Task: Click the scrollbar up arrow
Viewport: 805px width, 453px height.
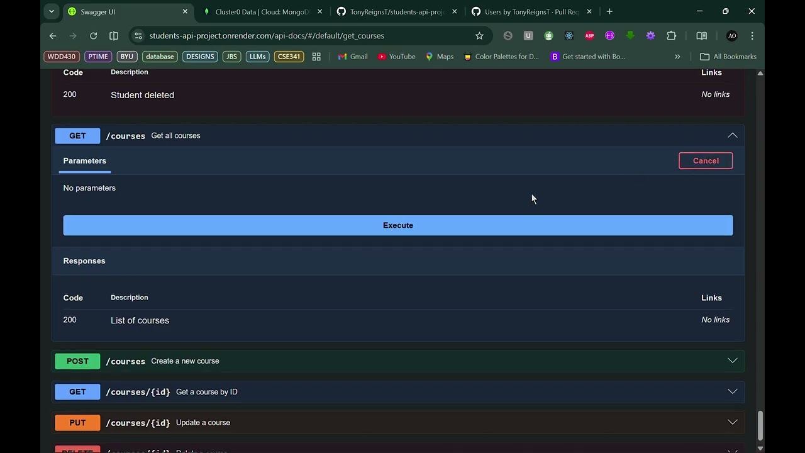Action: click(760, 74)
